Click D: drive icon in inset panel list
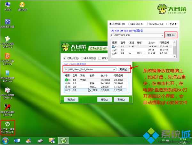This screenshot has width=192, height=145. [113, 50]
